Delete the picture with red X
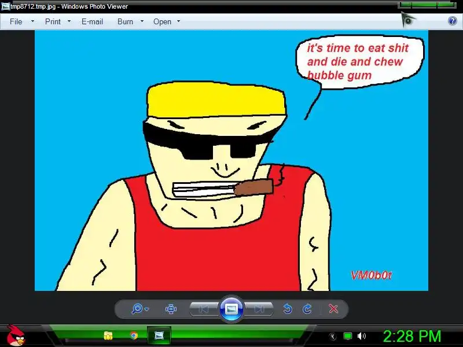This screenshot has height=347, width=463. pos(333,309)
